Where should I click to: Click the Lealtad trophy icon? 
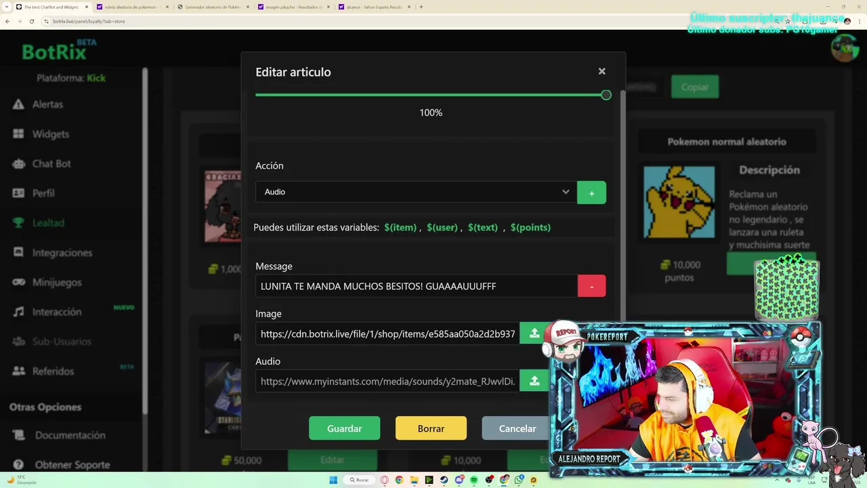(18, 223)
